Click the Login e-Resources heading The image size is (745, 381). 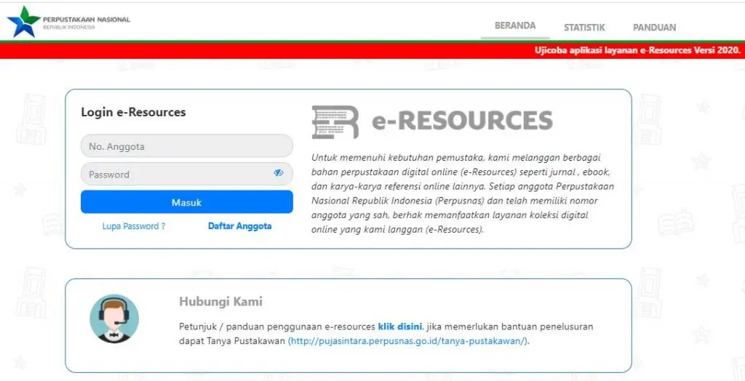tap(134, 112)
